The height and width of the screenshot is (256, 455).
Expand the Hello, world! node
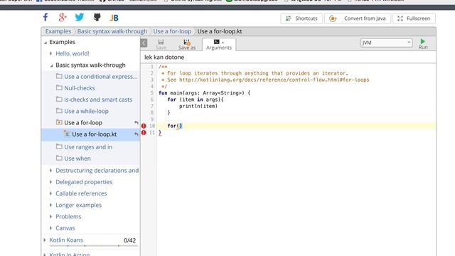tap(50, 53)
